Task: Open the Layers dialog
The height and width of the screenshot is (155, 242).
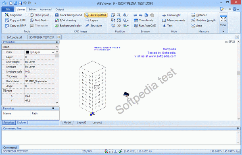Action: 92,20
